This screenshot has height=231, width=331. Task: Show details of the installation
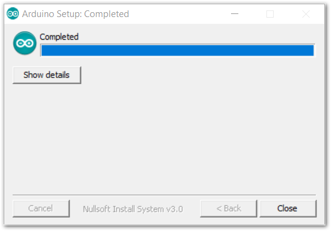pyautogui.click(x=47, y=75)
